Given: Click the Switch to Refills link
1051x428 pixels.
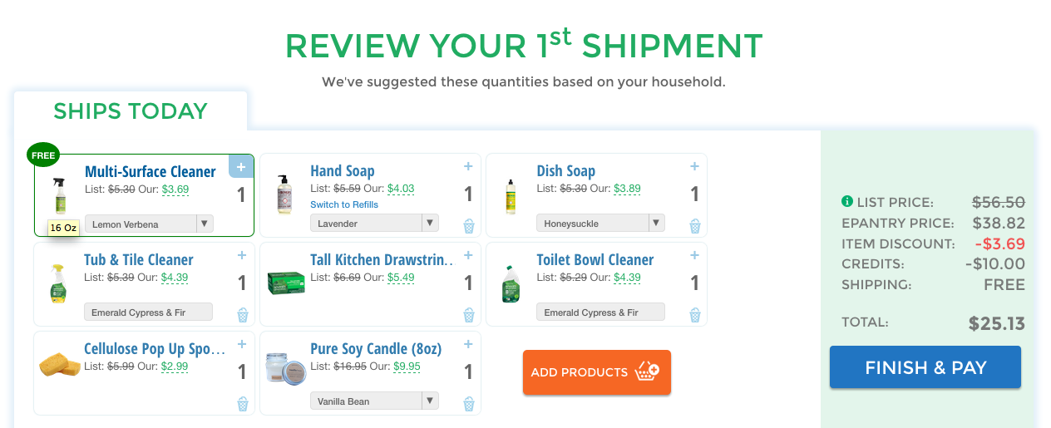Looking at the screenshot, I should pos(344,204).
